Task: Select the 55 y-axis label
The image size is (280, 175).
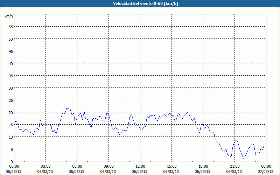Action: [11, 27]
